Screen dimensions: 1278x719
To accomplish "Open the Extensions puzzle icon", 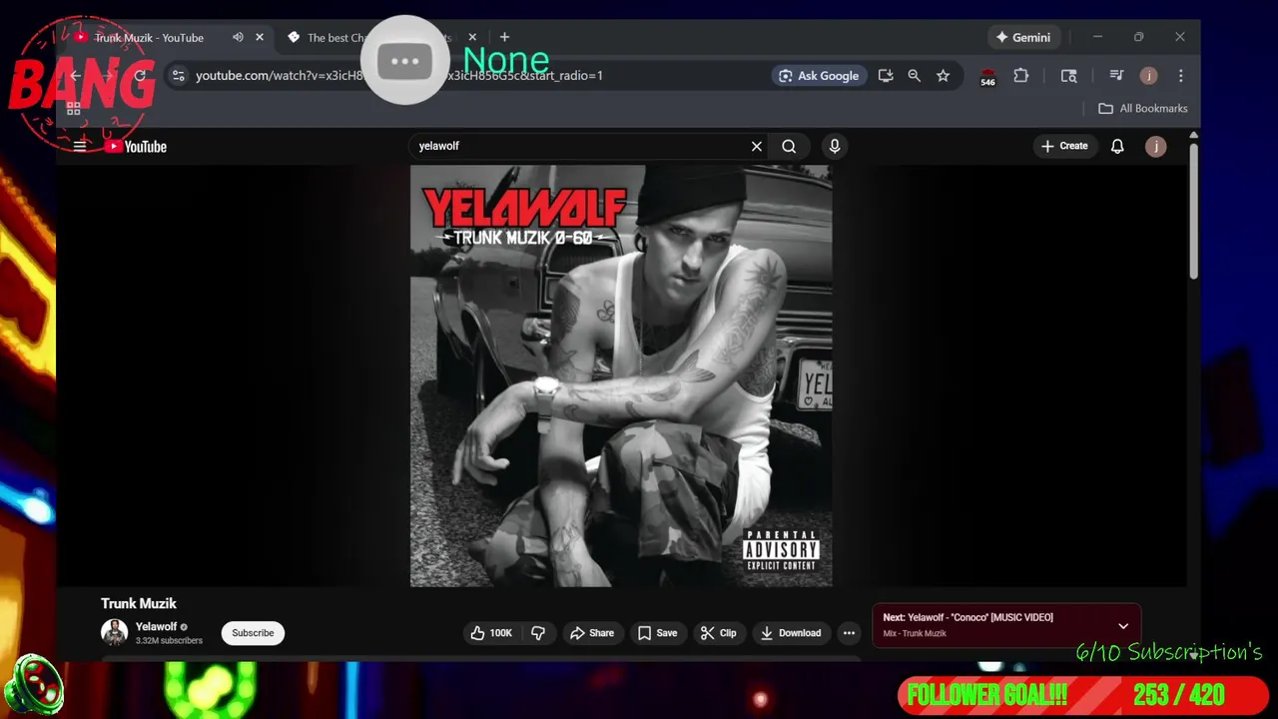I will 1020,76.
